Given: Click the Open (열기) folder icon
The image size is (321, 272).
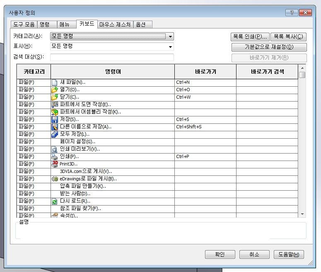Looking at the screenshot, I should point(54,90).
